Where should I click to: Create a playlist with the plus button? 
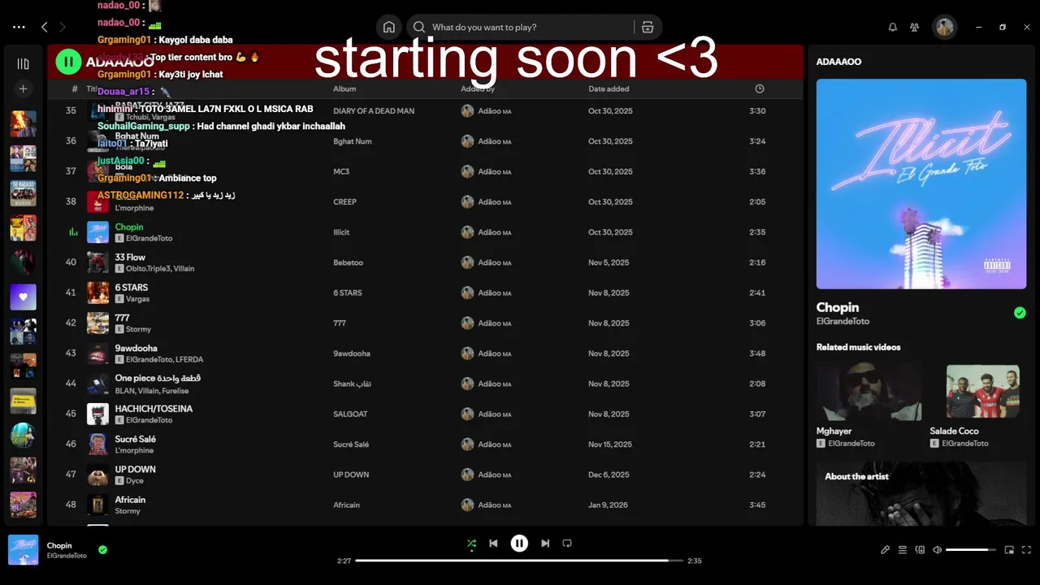point(23,89)
